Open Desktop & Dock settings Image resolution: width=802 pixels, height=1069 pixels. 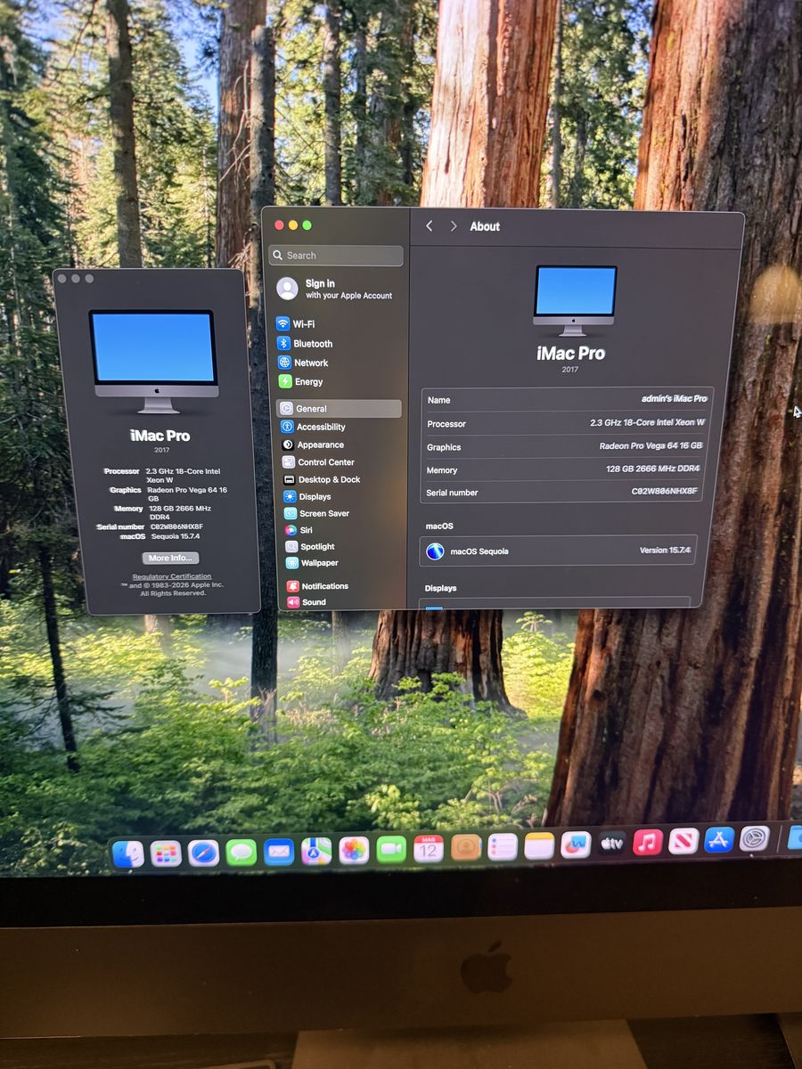pos(328,480)
